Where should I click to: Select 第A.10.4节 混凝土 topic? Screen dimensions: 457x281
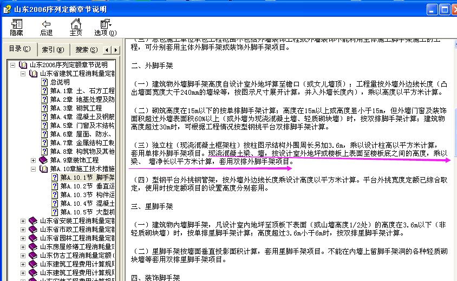(x=87, y=204)
